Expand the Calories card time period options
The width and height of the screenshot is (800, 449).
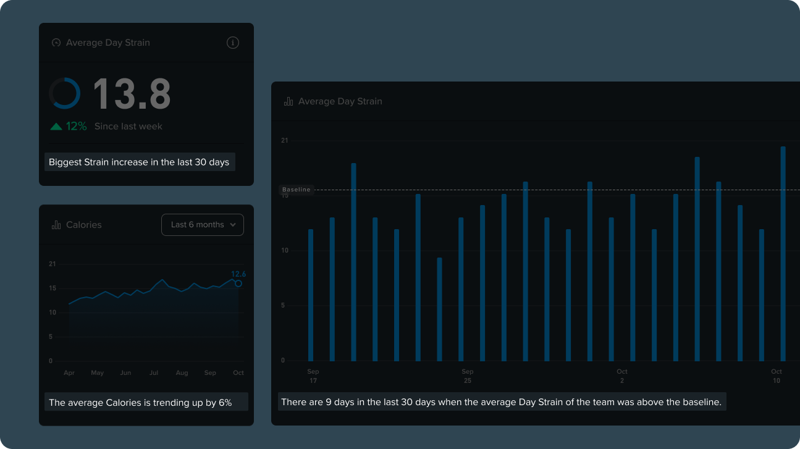tap(202, 225)
